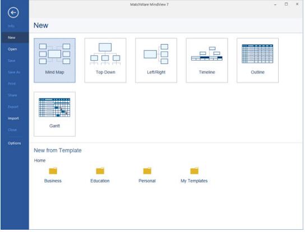Choose Save As in the sidebar

[14, 72]
